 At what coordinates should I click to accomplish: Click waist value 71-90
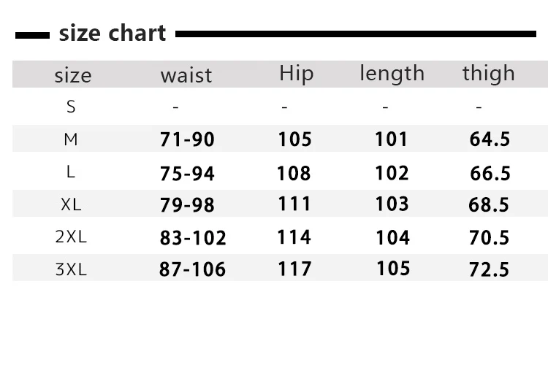click(187, 139)
